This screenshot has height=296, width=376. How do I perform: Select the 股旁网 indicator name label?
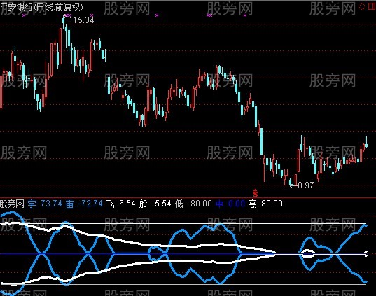tap(12, 204)
